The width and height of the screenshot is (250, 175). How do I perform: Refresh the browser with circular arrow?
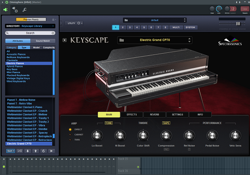[x=43, y=151]
